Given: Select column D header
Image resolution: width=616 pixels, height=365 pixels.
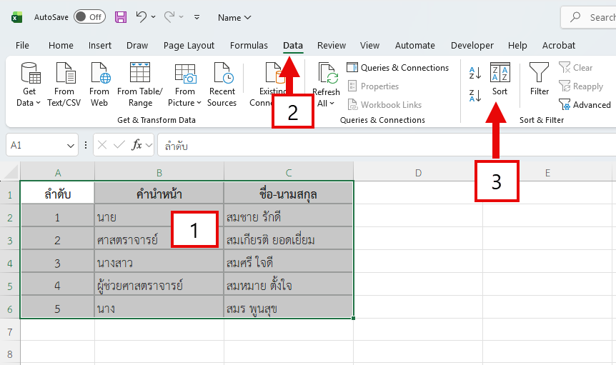Looking at the screenshot, I should click(418, 173).
